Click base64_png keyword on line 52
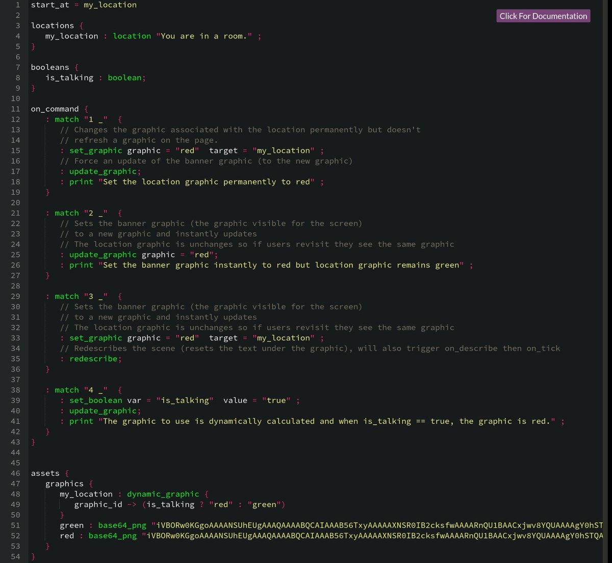 113,536
